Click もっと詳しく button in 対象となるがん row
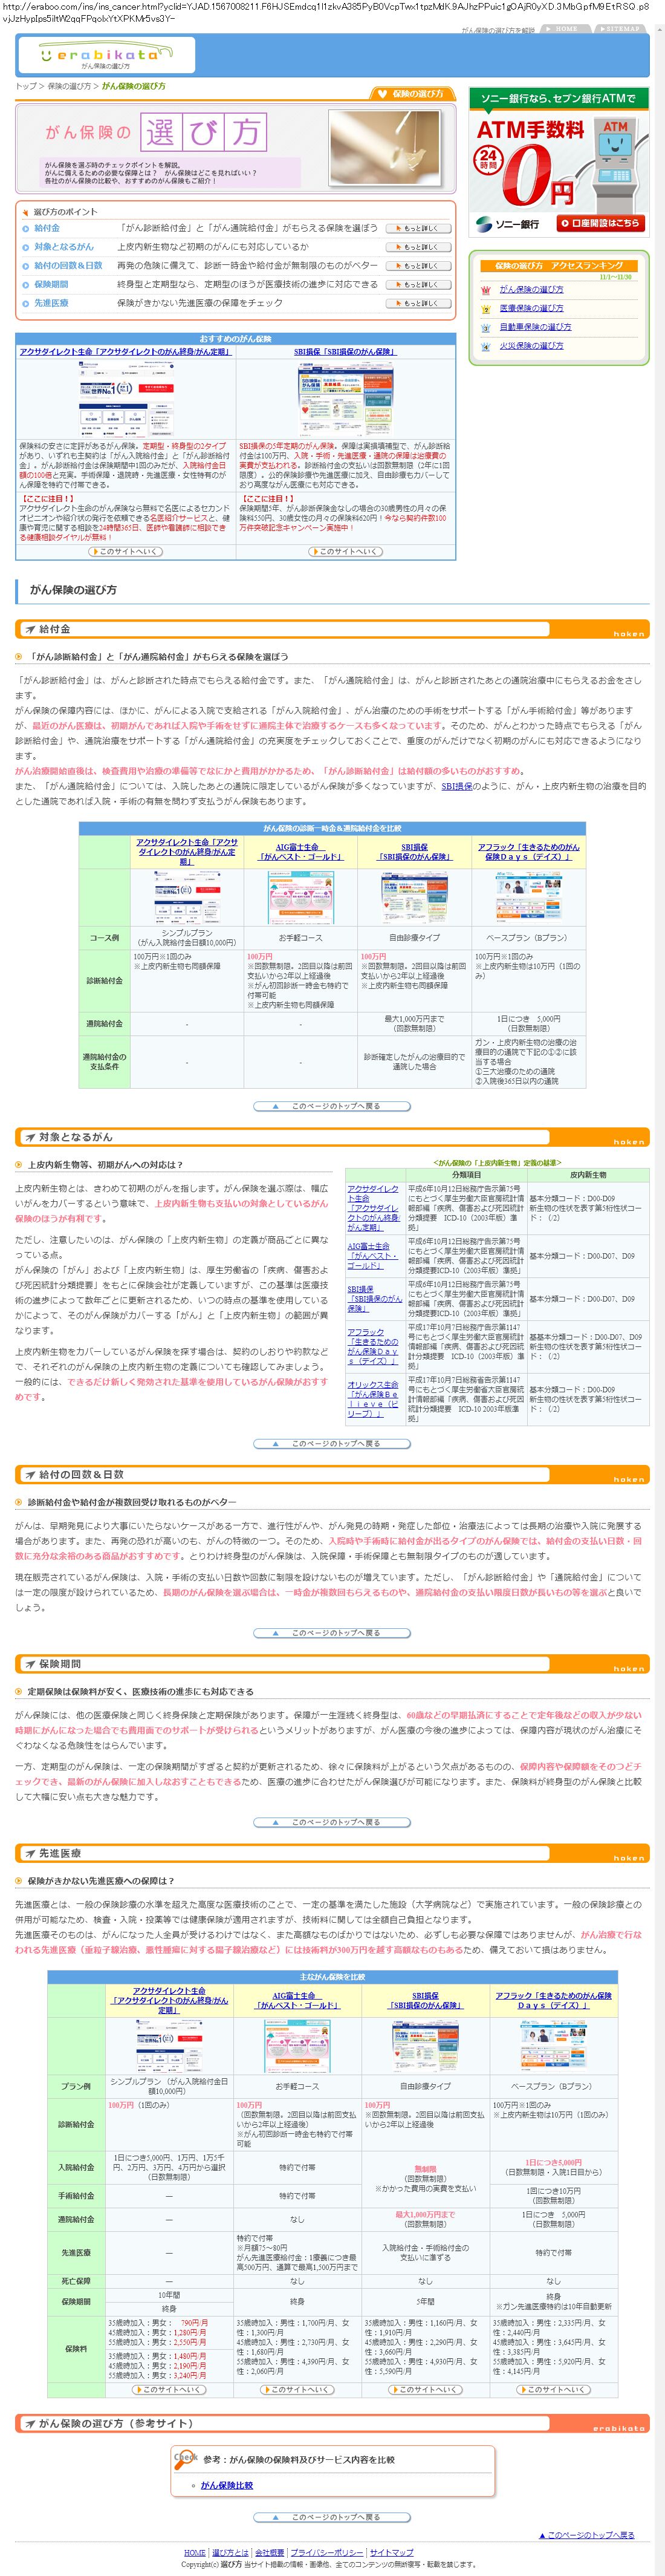Image resolution: width=665 pixels, height=2576 pixels. coord(419,247)
